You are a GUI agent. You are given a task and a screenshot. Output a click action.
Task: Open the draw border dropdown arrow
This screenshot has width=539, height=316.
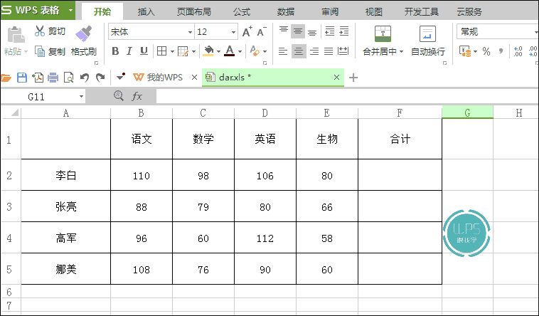pyautogui.click(x=194, y=52)
